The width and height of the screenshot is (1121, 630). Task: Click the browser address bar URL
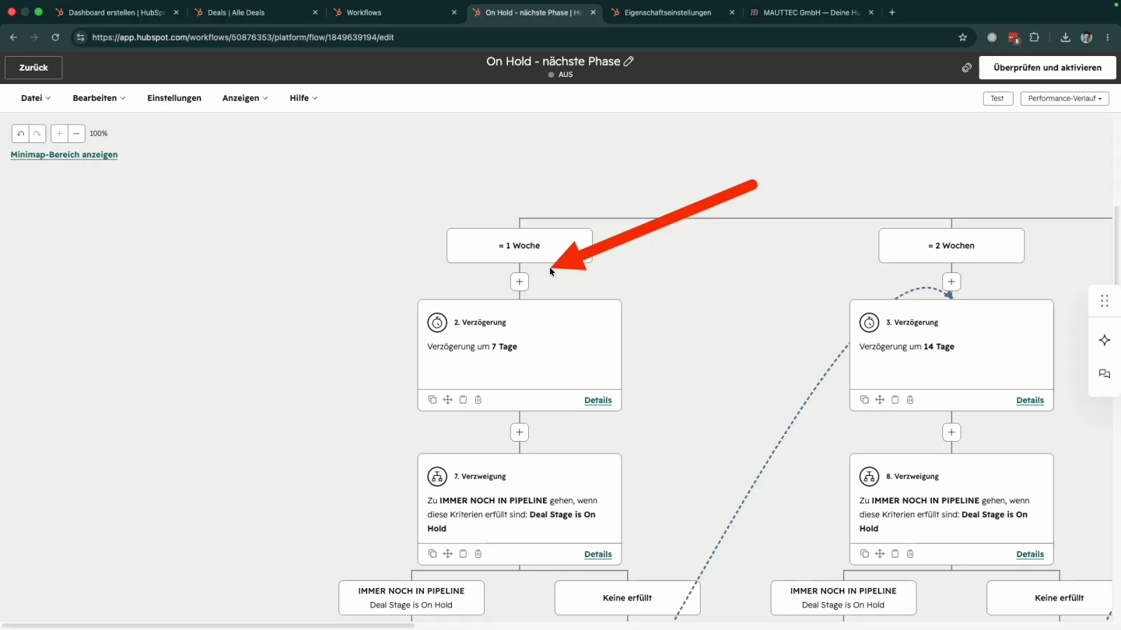coord(243,37)
